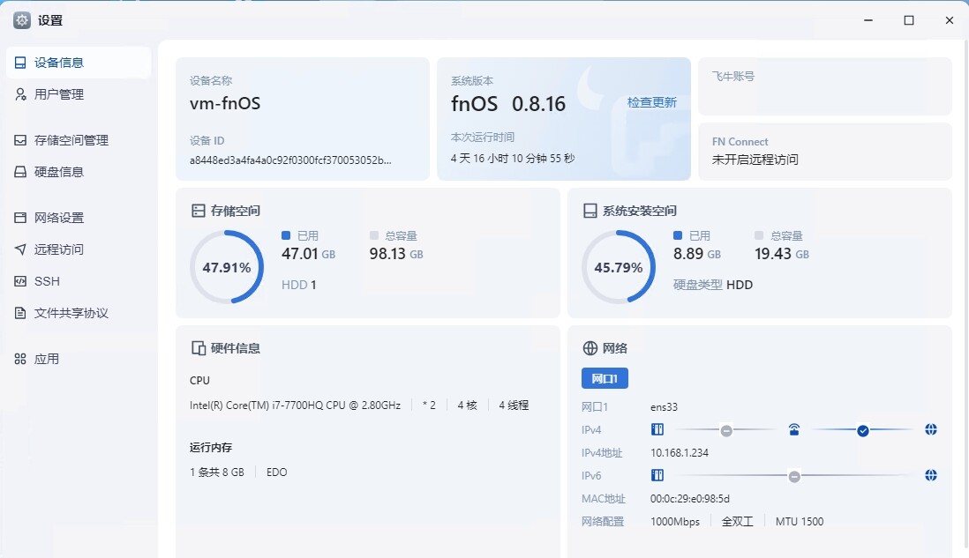Open the 设备信息 sidebar item
The height and width of the screenshot is (558, 969).
coord(79,63)
